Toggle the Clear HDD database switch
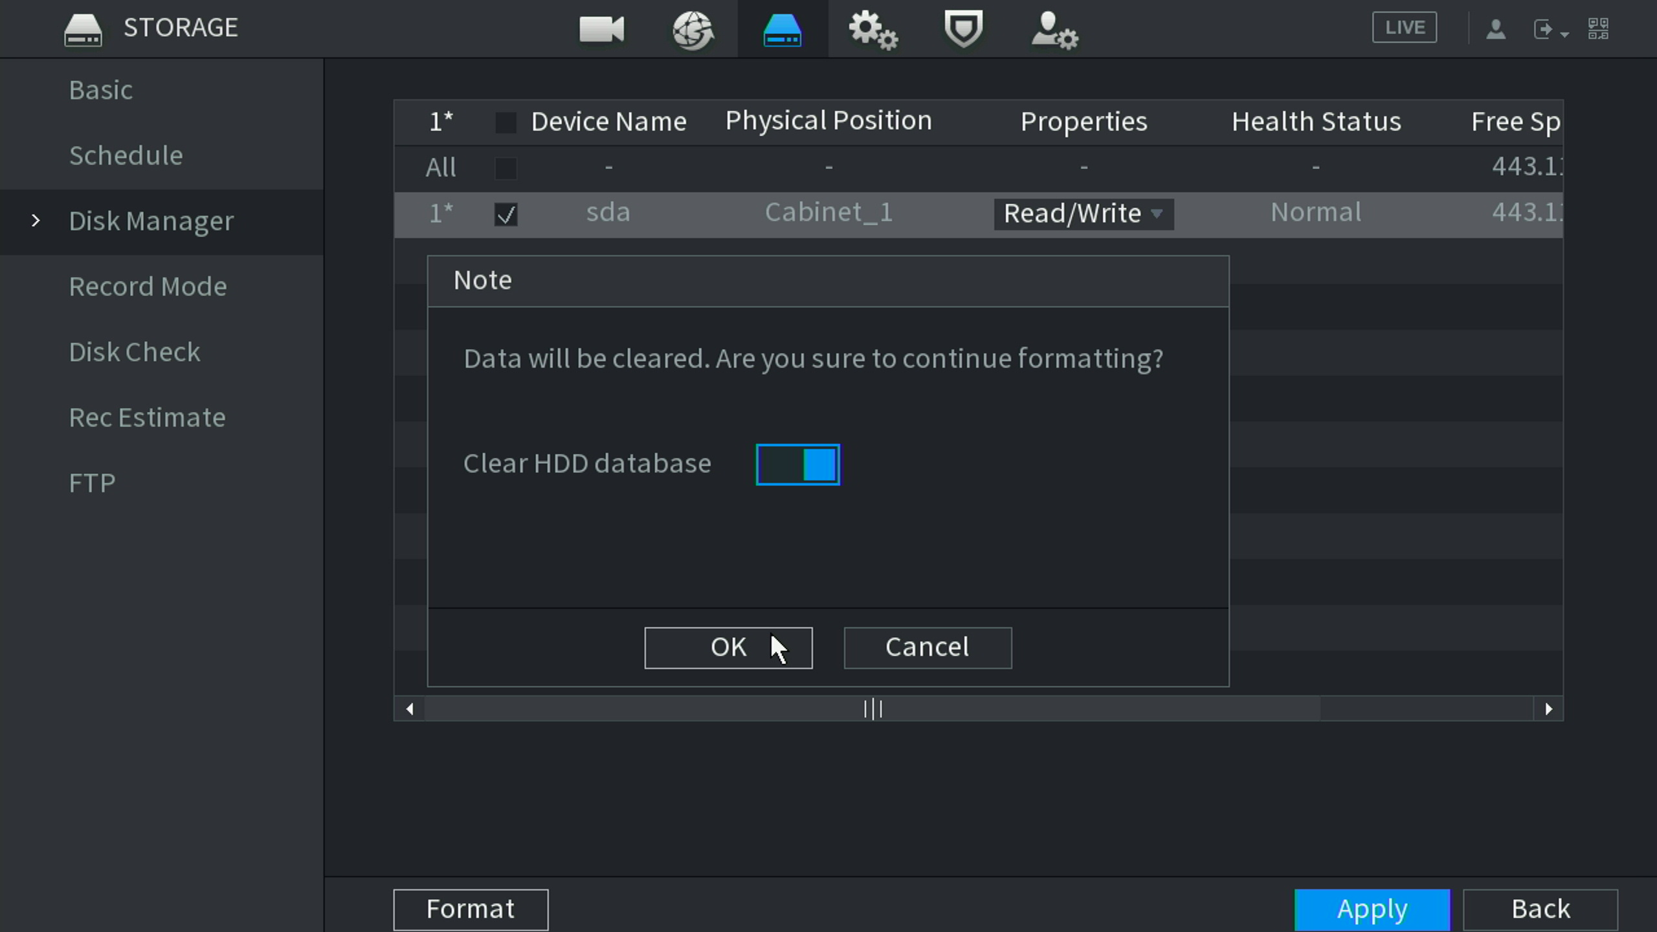The width and height of the screenshot is (1657, 932). click(797, 464)
